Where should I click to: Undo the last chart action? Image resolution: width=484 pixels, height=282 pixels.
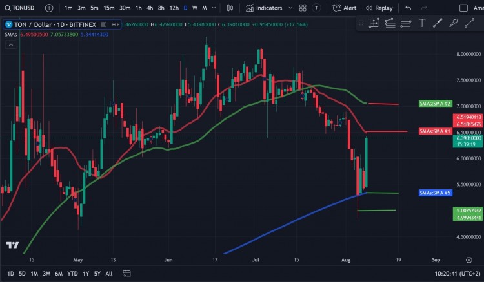(408, 8)
